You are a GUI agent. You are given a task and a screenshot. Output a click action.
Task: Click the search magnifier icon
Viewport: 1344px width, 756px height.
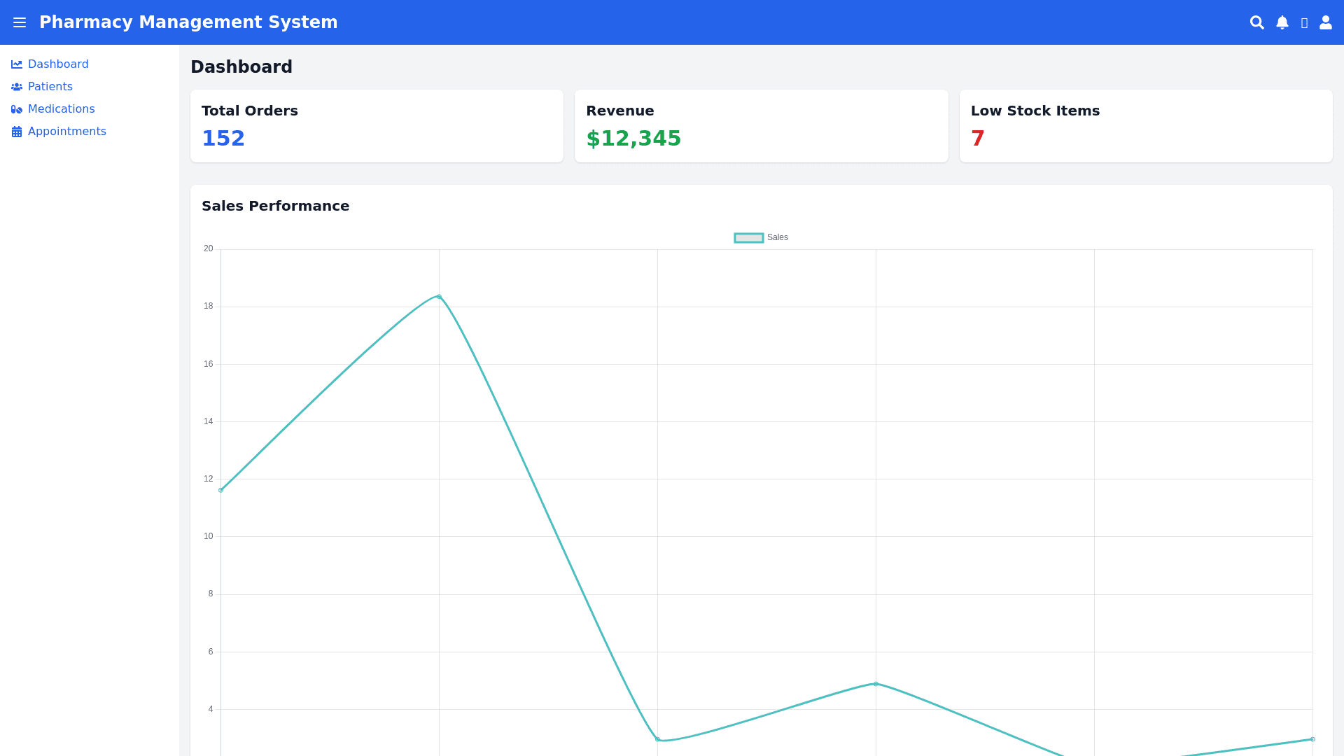(1257, 22)
